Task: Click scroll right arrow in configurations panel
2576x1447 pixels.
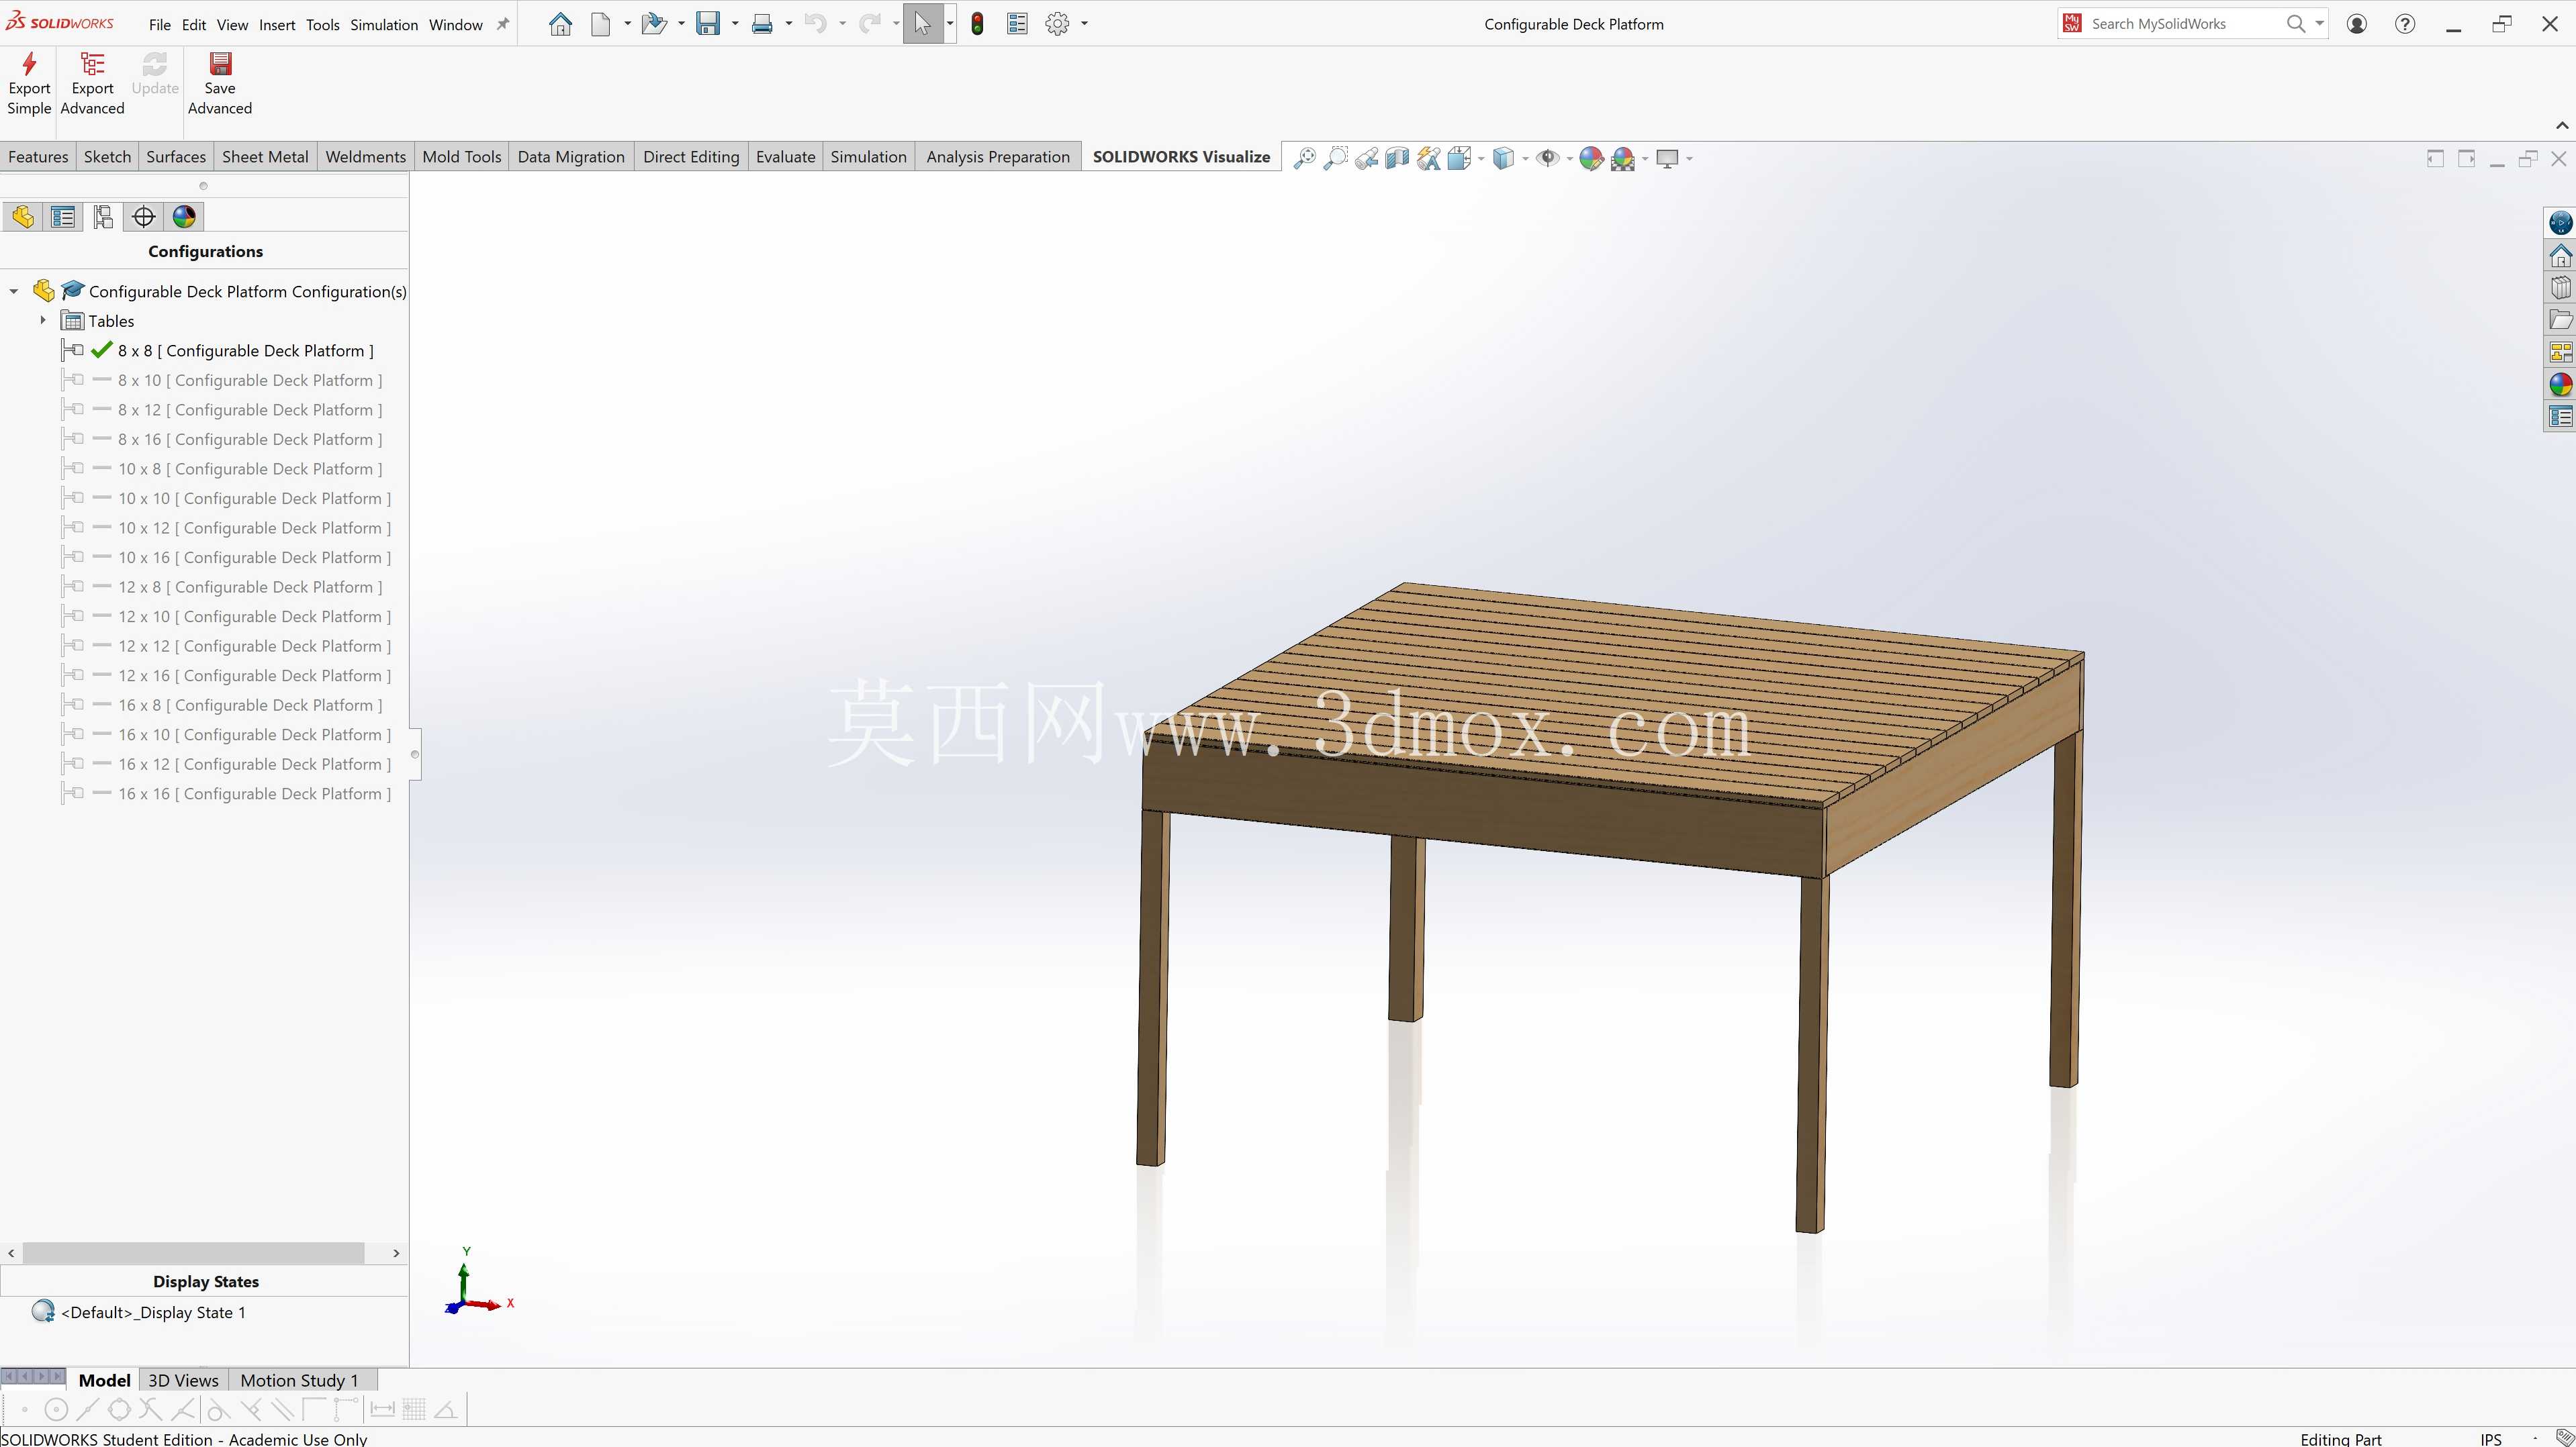Action: [396, 1253]
